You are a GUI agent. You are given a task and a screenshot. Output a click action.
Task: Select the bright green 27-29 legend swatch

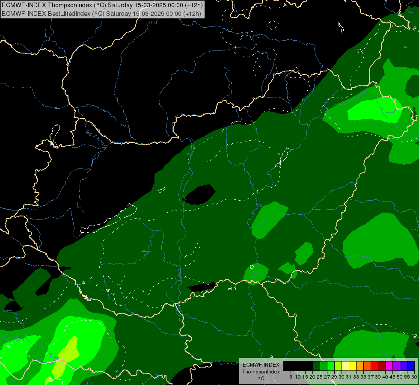pos(331,366)
